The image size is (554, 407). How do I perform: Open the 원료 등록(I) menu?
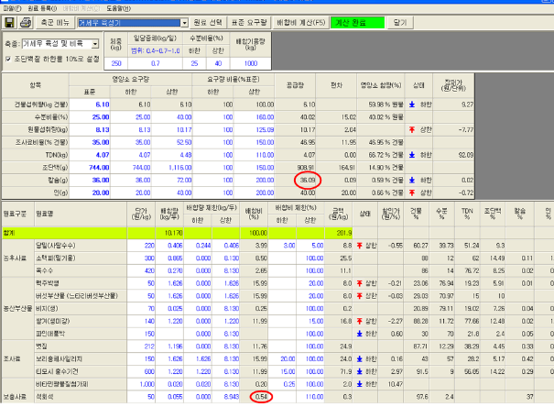[x=42, y=8]
